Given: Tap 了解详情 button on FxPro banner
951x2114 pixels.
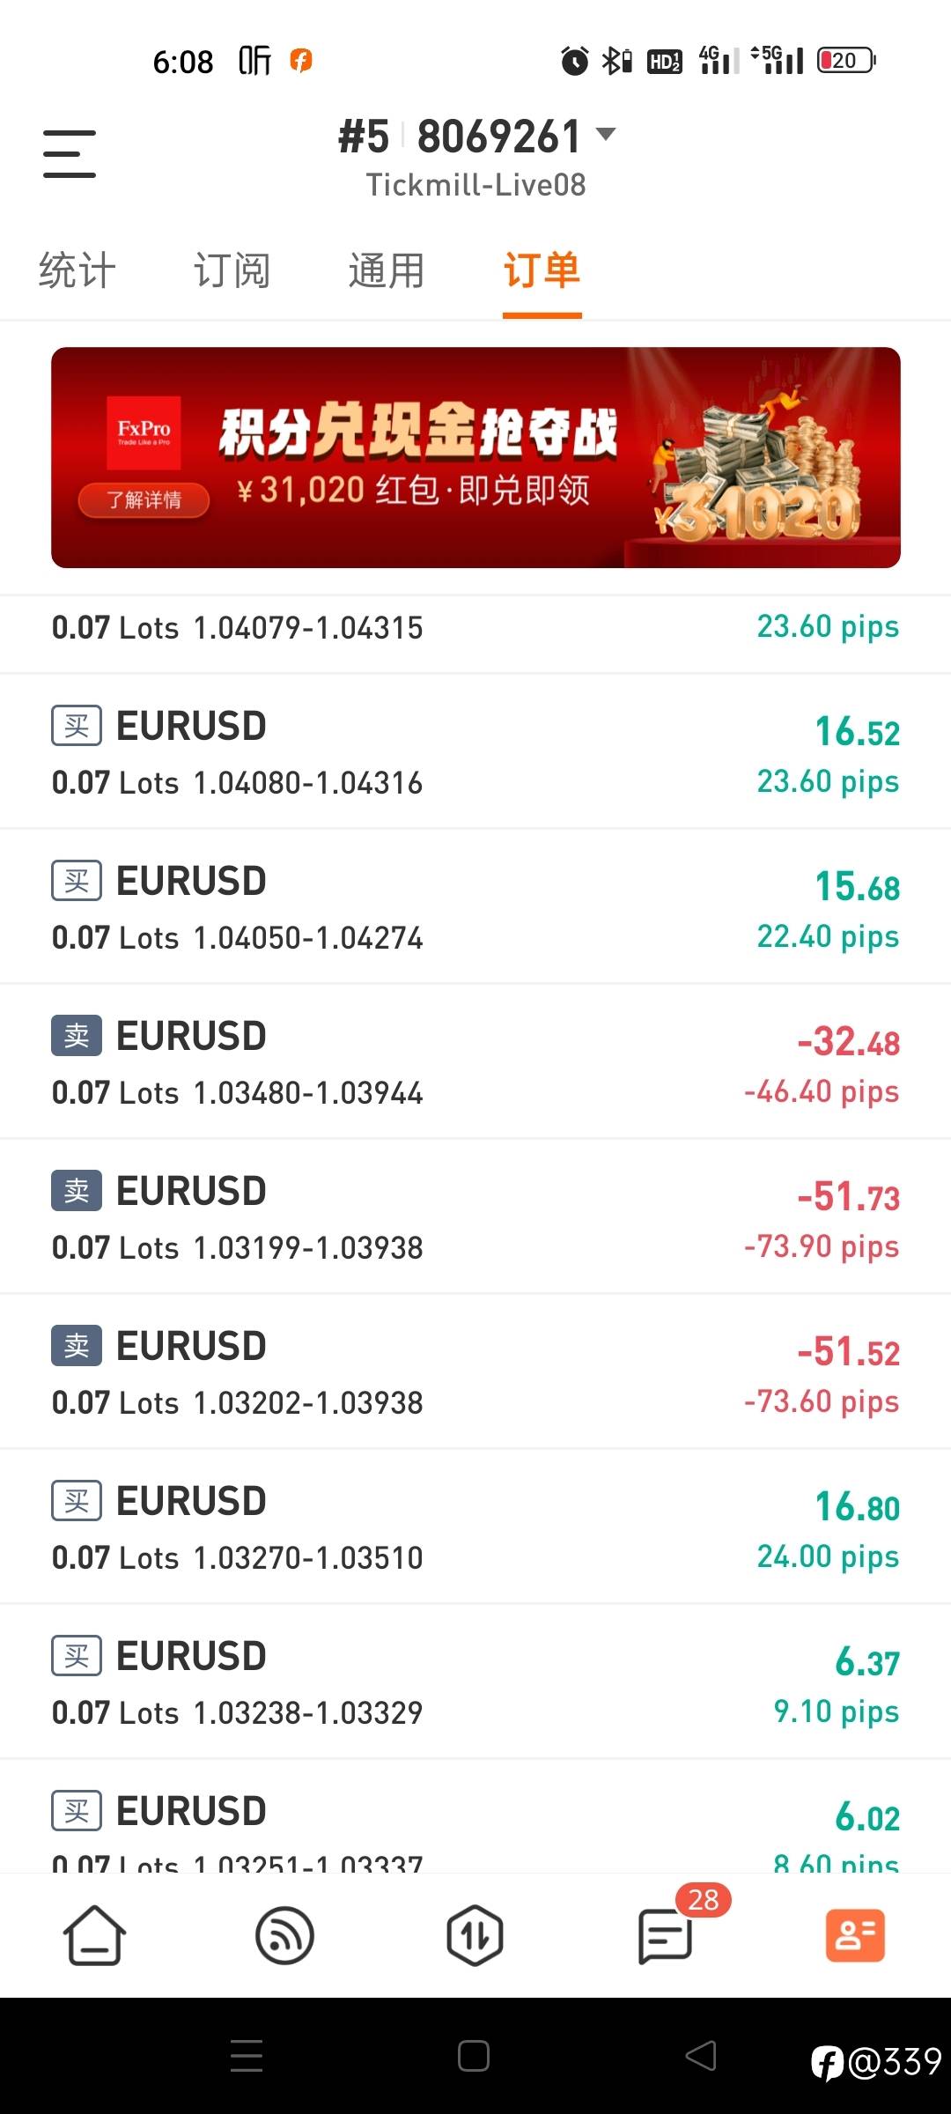Looking at the screenshot, I should 144,500.
